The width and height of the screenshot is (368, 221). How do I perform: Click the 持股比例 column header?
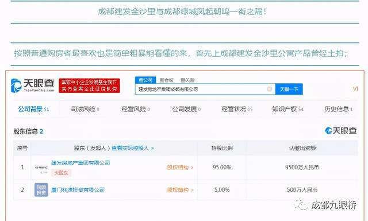click(222, 148)
